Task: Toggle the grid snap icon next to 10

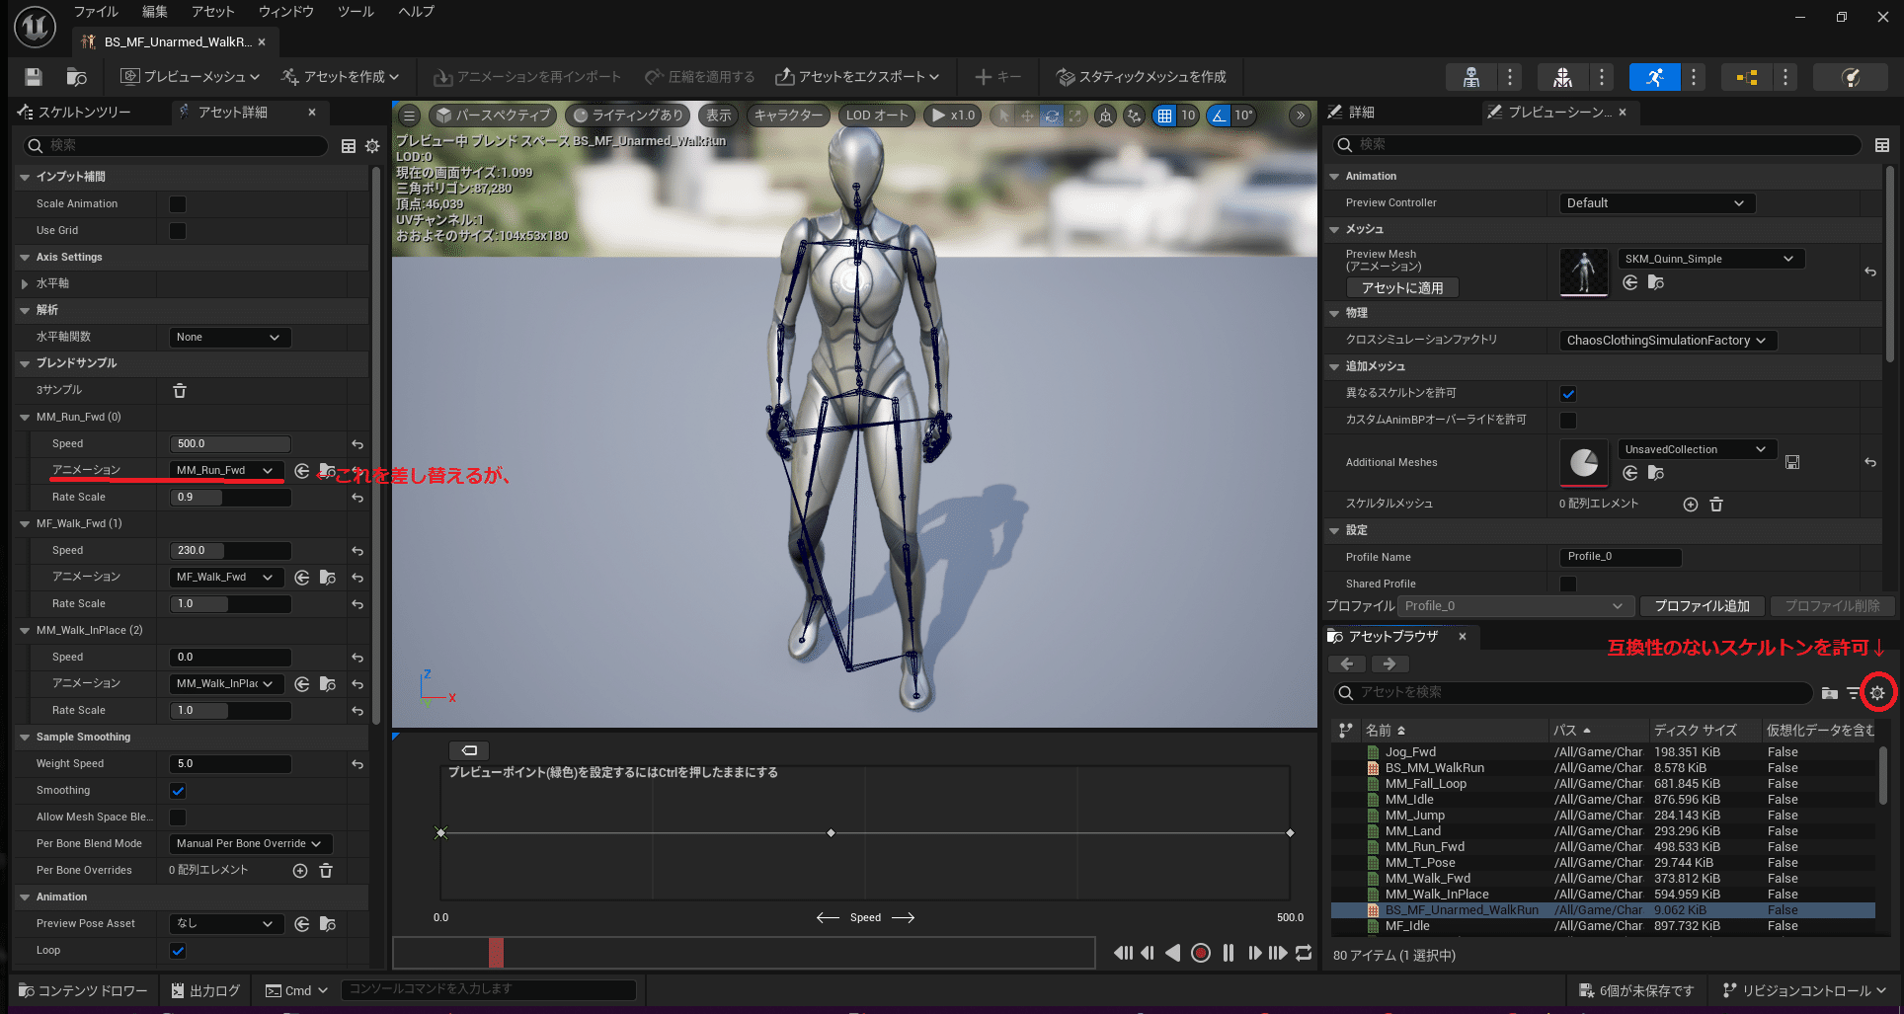Action: click(x=1165, y=116)
